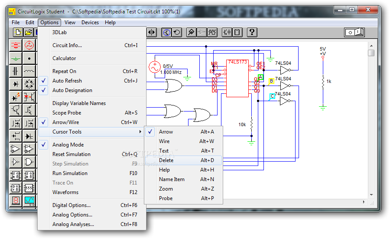The image size is (390, 239).
Task: Create a new circuit with New icon
Action: click(x=18, y=32)
